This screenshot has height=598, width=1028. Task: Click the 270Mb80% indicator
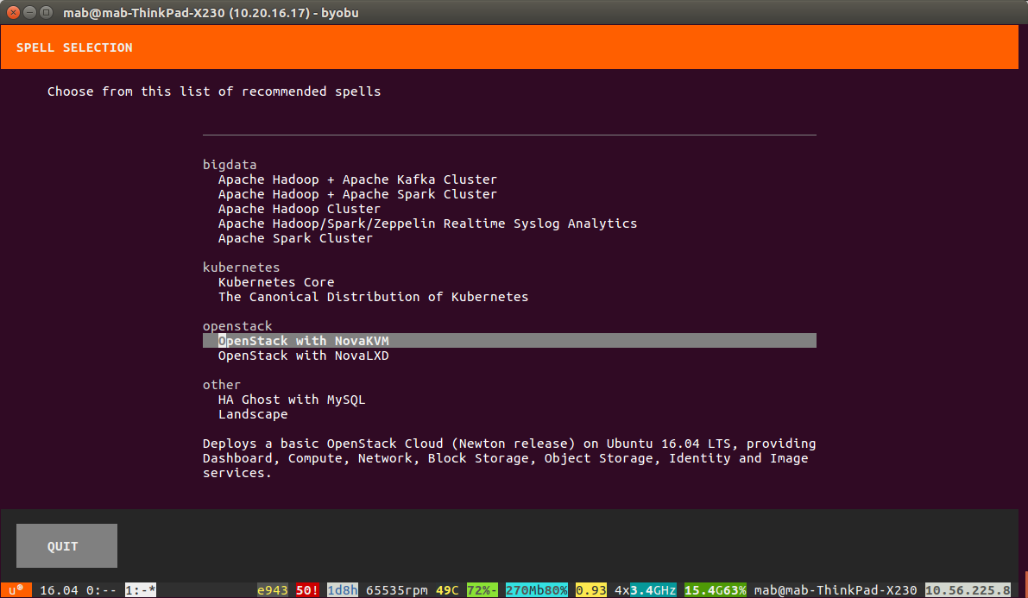point(536,590)
